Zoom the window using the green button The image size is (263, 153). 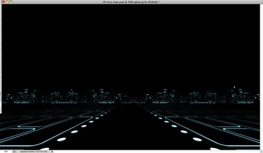pos(11,2)
